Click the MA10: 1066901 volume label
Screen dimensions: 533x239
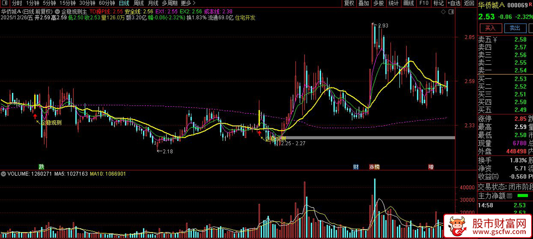click(x=107, y=174)
